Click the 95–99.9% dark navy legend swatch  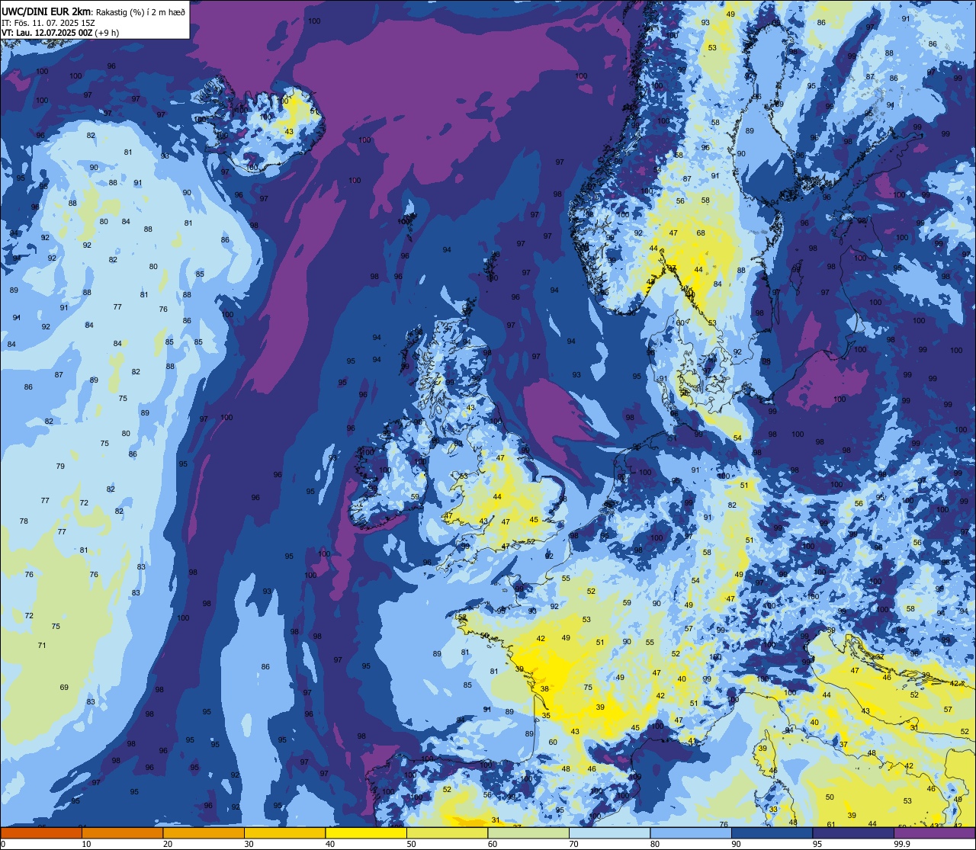853,833
